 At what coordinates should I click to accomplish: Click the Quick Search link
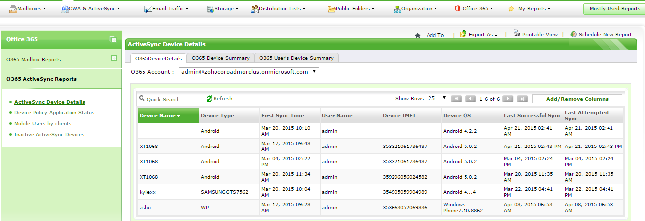point(163,99)
